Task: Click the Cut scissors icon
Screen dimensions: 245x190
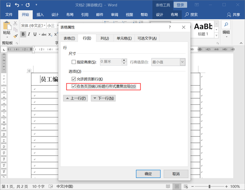Action: [x=15, y=23]
